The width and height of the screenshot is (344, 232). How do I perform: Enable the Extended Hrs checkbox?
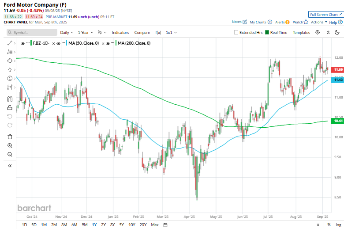pyautogui.click(x=236, y=32)
